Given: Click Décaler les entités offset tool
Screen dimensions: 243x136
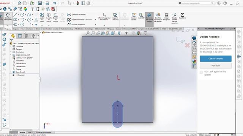Looking at the screenshot, I should (56, 17).
